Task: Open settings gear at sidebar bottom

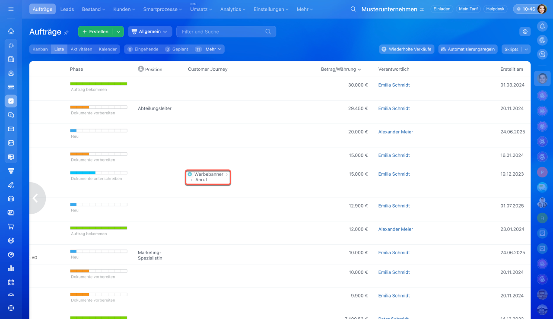Action: pos(11,308)
